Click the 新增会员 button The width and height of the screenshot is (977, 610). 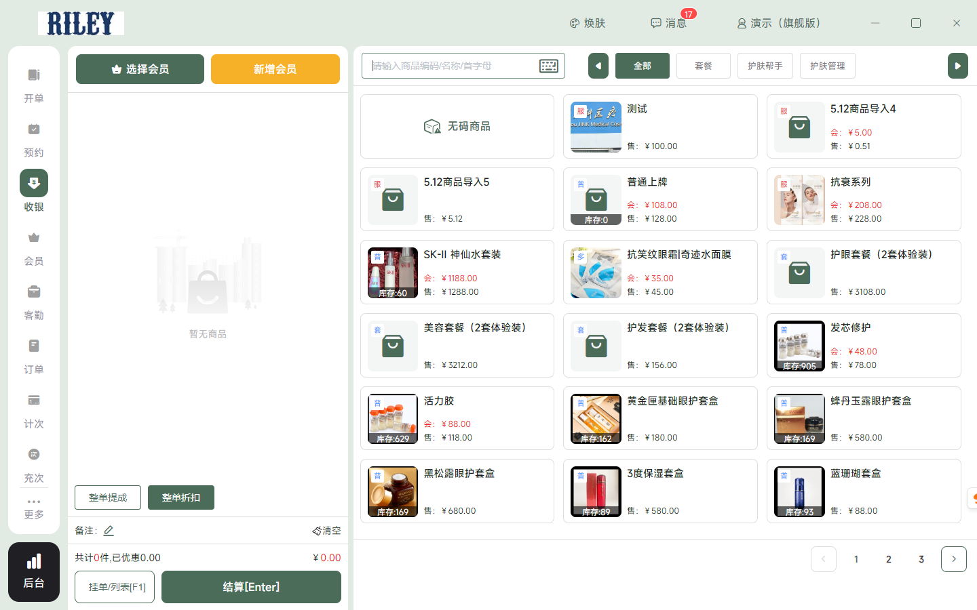(x=275, y=69)
